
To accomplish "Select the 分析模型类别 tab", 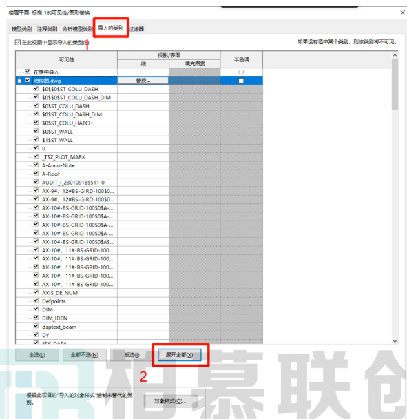I will click(77, 28).
